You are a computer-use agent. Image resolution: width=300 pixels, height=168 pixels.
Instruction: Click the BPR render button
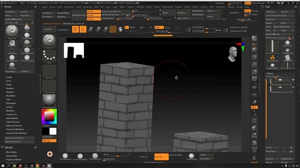click(254, 38)
